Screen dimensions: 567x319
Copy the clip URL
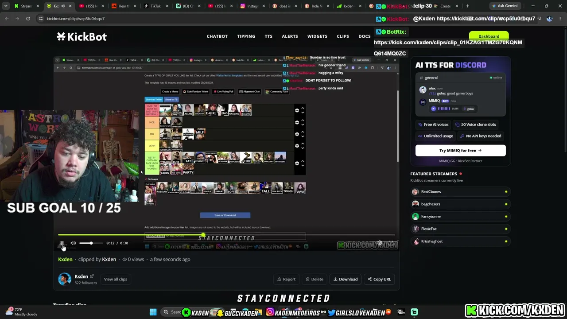(x=379, y=279)
